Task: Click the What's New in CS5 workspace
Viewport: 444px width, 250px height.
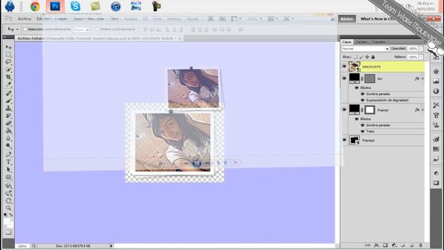Action: (x=377, y=19)
